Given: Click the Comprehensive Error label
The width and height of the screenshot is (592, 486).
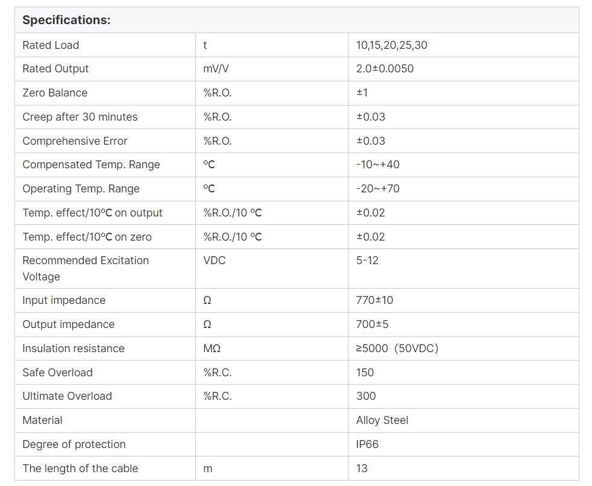Looking at the screenshot, I should click(x=75, y=141).
